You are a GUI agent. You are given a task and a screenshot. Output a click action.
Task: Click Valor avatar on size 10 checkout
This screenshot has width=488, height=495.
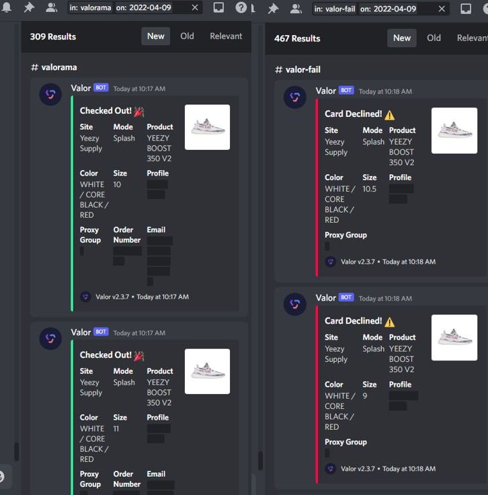pos(50,94)
